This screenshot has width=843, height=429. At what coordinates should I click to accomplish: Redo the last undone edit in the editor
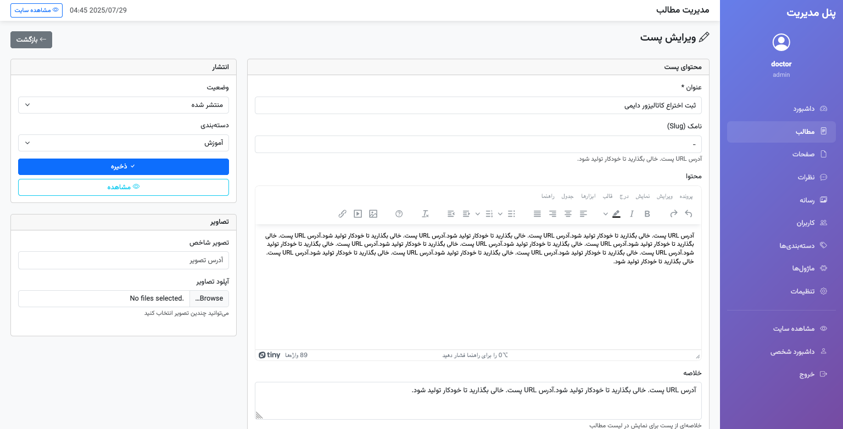click(673, 213)
